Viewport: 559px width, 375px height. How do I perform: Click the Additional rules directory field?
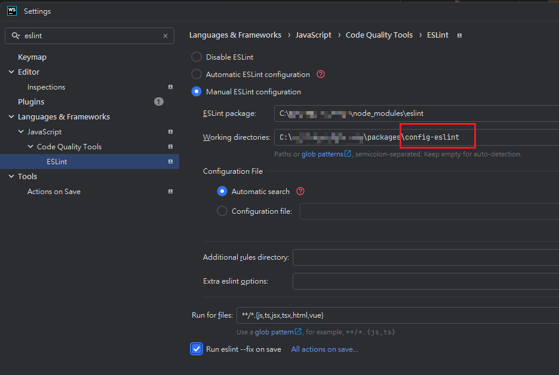[426, 257]
